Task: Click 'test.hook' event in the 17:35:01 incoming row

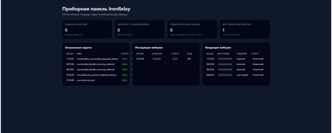Action: click(241, 59)
